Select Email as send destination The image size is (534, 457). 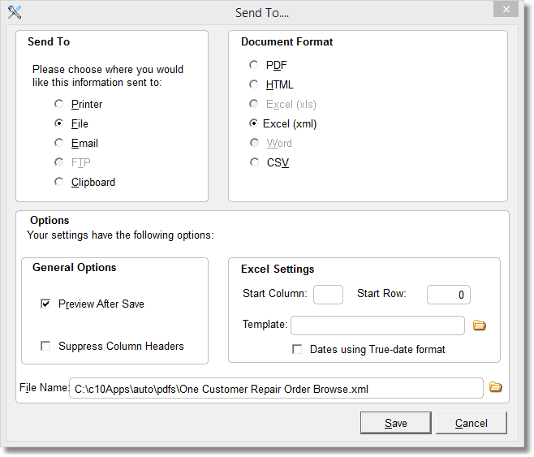[x=58, y=143]
